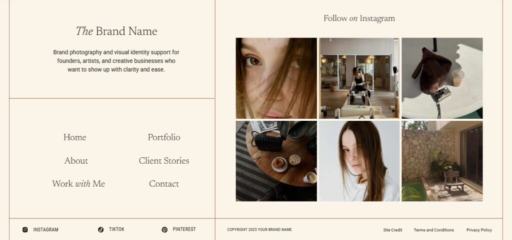Open the TIKTOK text link

click(x=116, y=229)
